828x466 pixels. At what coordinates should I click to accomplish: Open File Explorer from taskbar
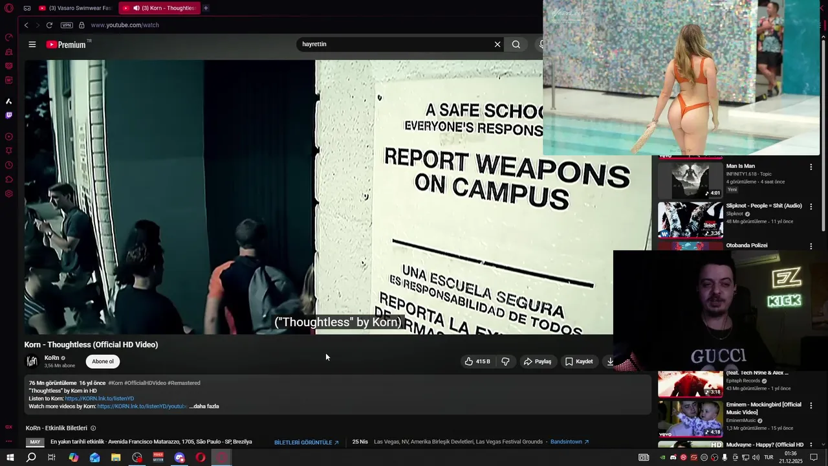116,458
